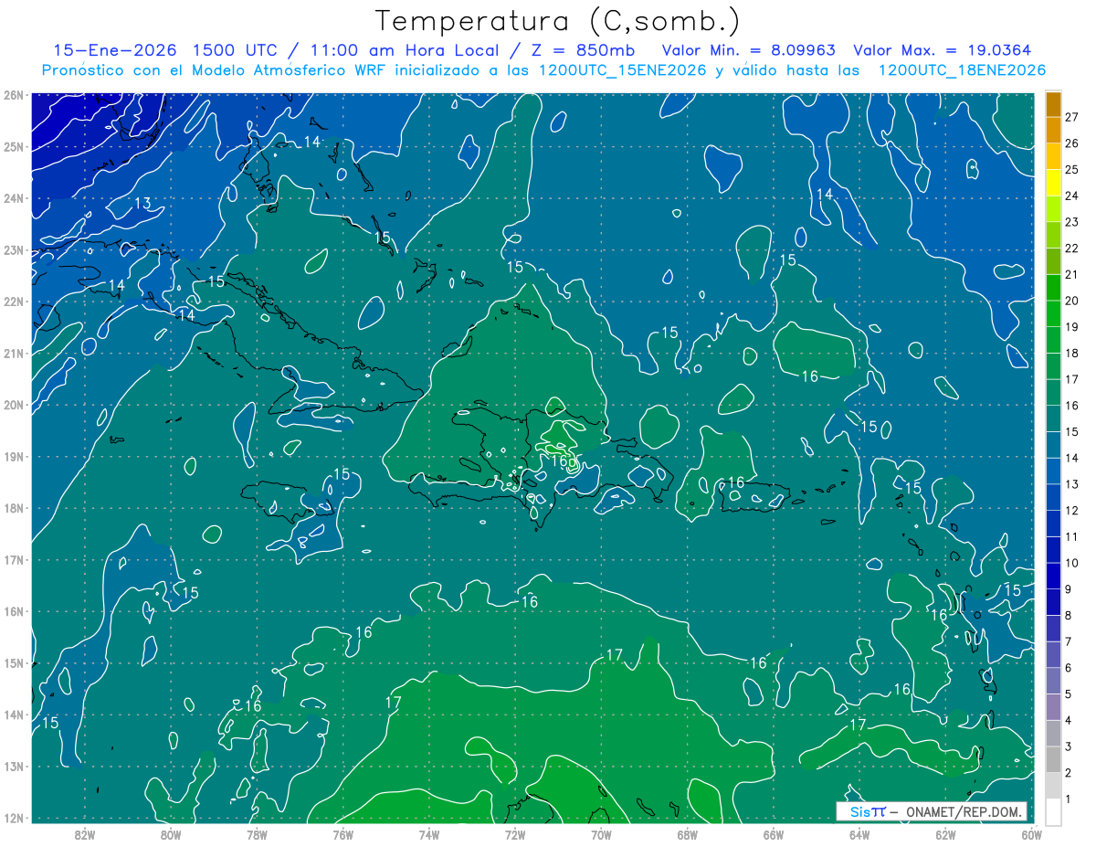Click the pressure level "Z = 850mb"
The height and width of the screenshot is (847, 1096).
pos(583,50)
